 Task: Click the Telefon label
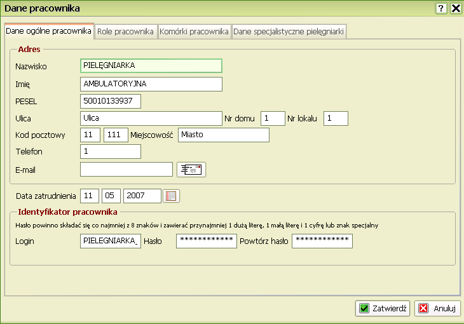(x=29, y=152)
